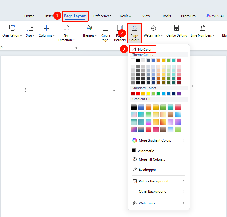Image resolution: width=227 pixels, height=217 pixels.
Task: Select Picture Background option
Action: click(152, 181)
